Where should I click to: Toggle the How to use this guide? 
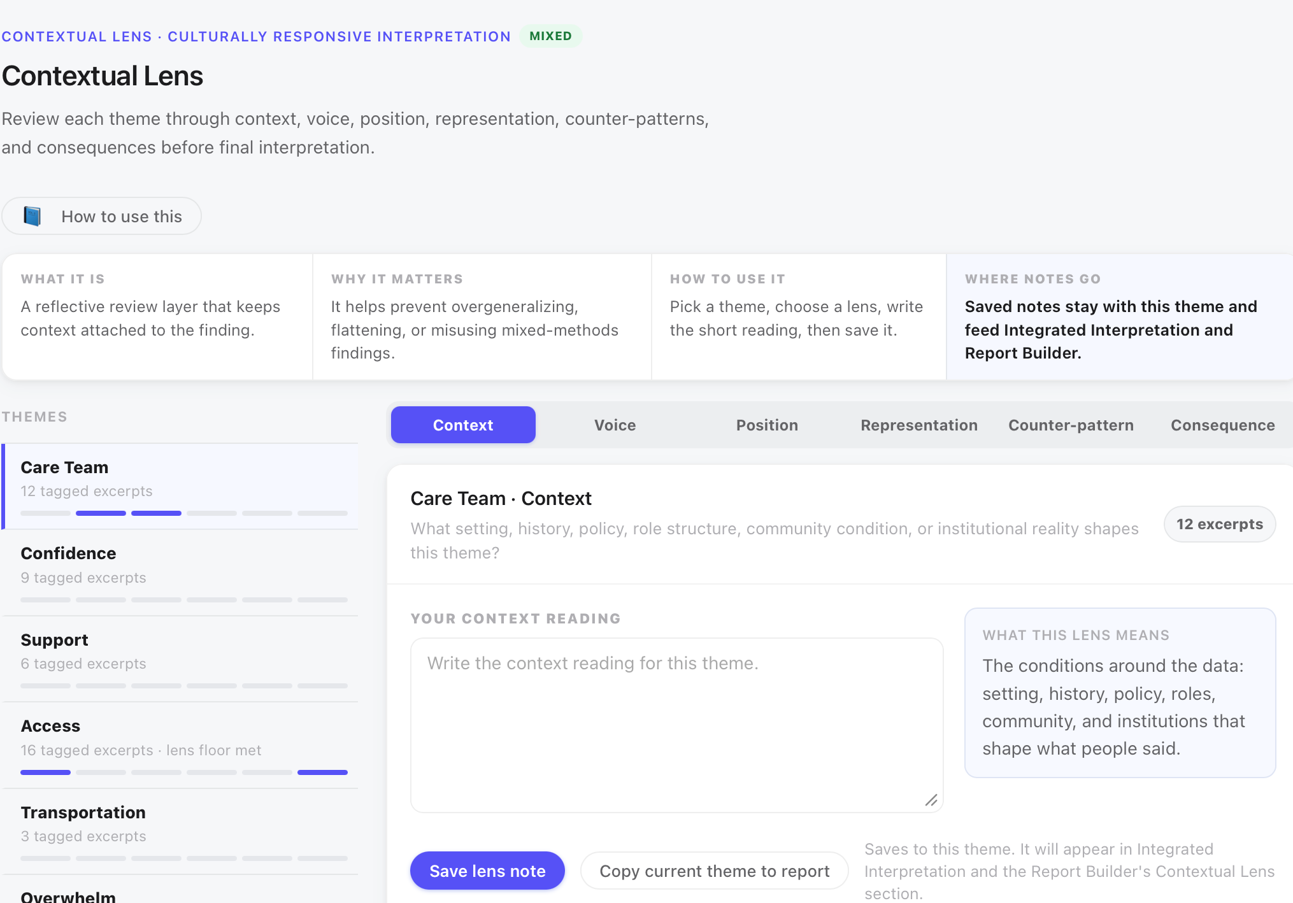click(x=102, y=217)
